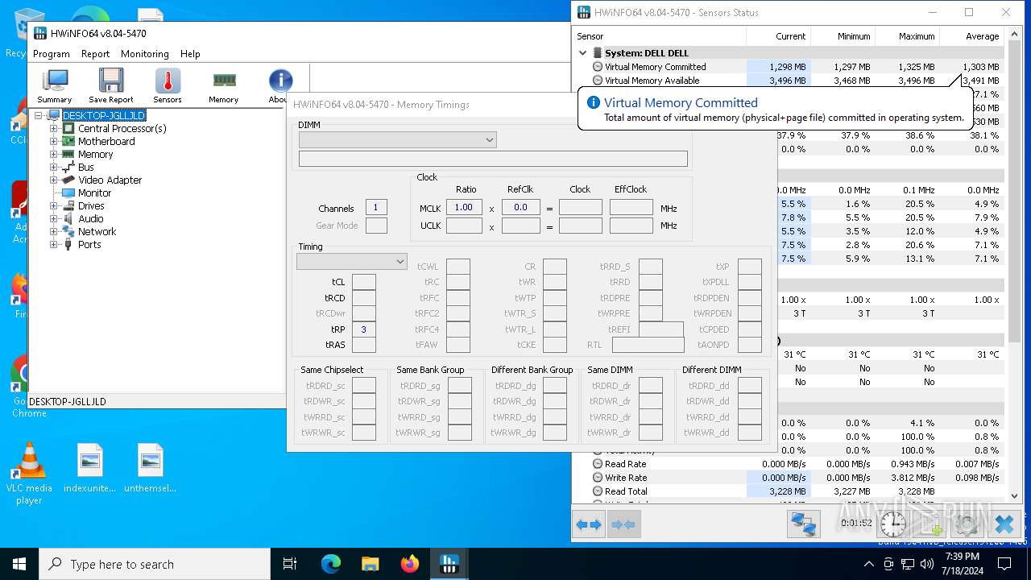
Task: Click the MCLK RefClk value field
Action: (521, 207)
